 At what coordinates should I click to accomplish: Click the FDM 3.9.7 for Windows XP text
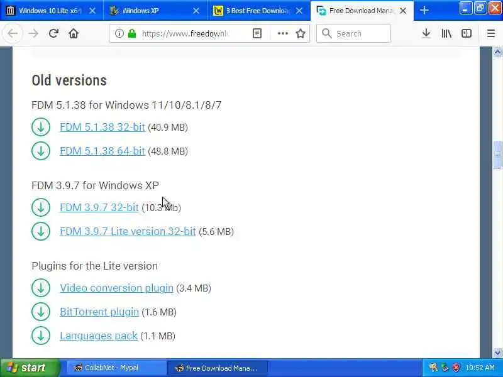(95, 185)
